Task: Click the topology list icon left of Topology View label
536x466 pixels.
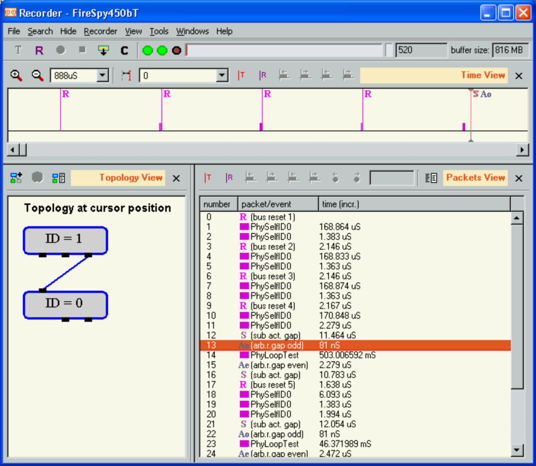Action: (x=59, y=178)
